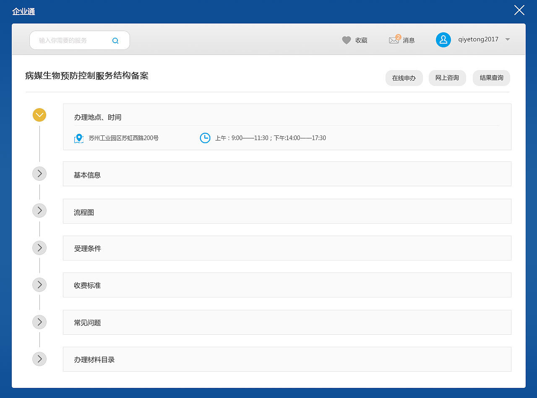Screen dimensions: 537x398
Task: Click the magnifying glass search icon
Action: pyautogui.click(x=115, y=40)
